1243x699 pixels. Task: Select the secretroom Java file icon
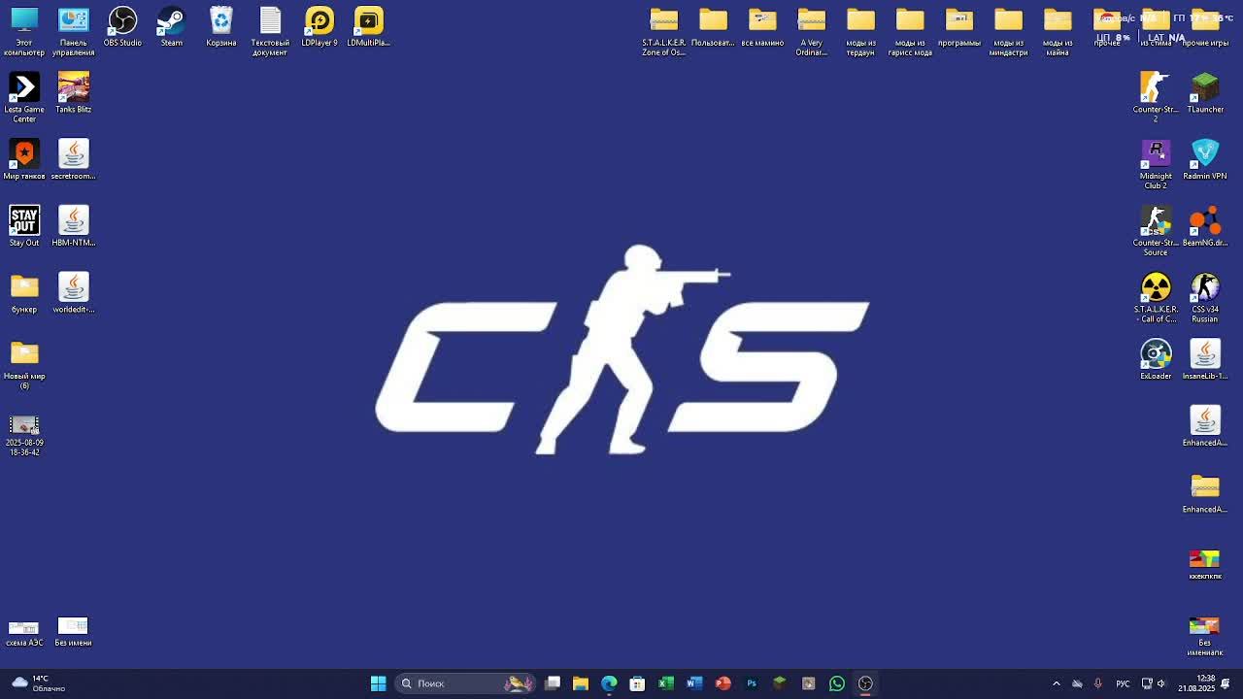coord(74,159)
